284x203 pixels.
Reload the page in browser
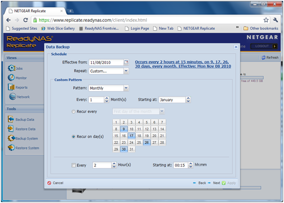point(25,20)
